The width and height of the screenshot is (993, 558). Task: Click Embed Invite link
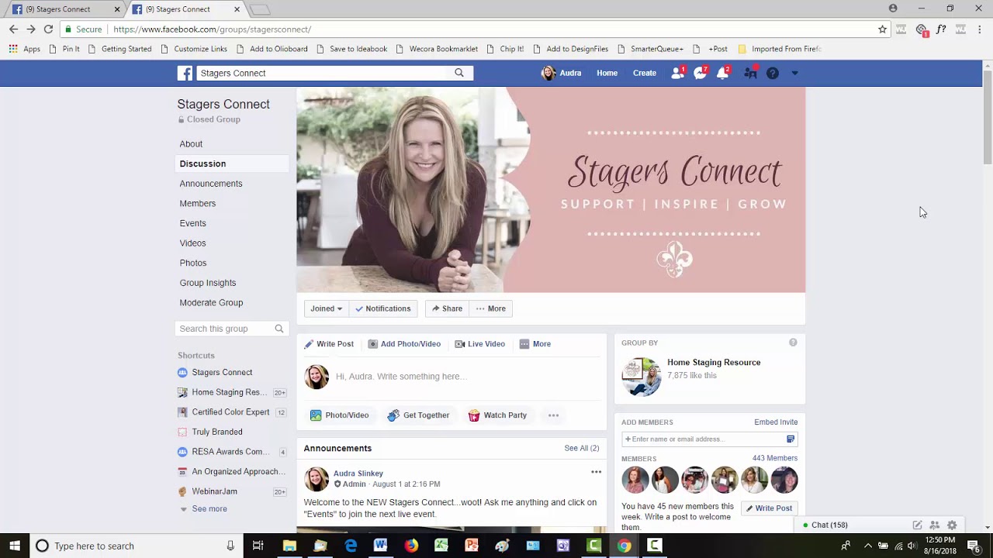click(x=776, y=422)
